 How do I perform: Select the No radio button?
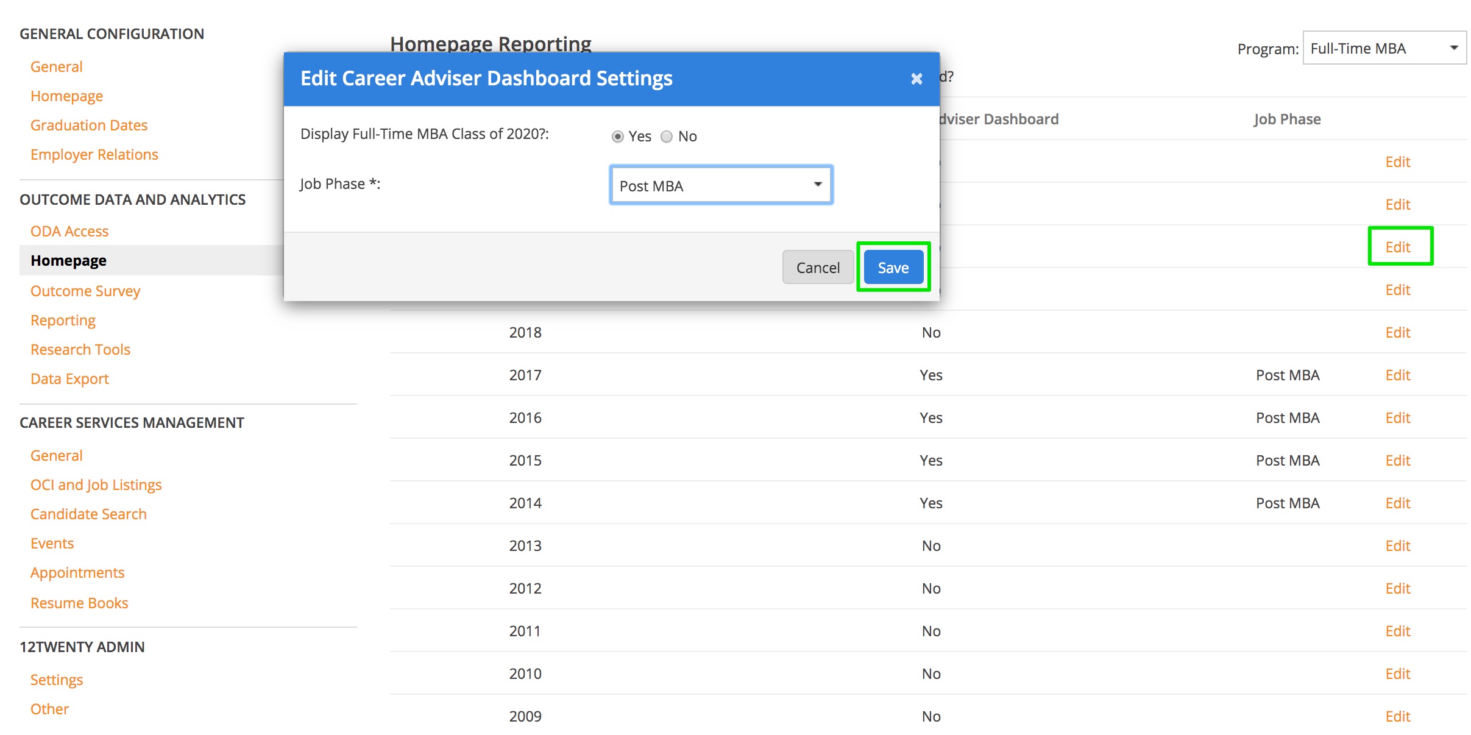[x=667, y=136]
